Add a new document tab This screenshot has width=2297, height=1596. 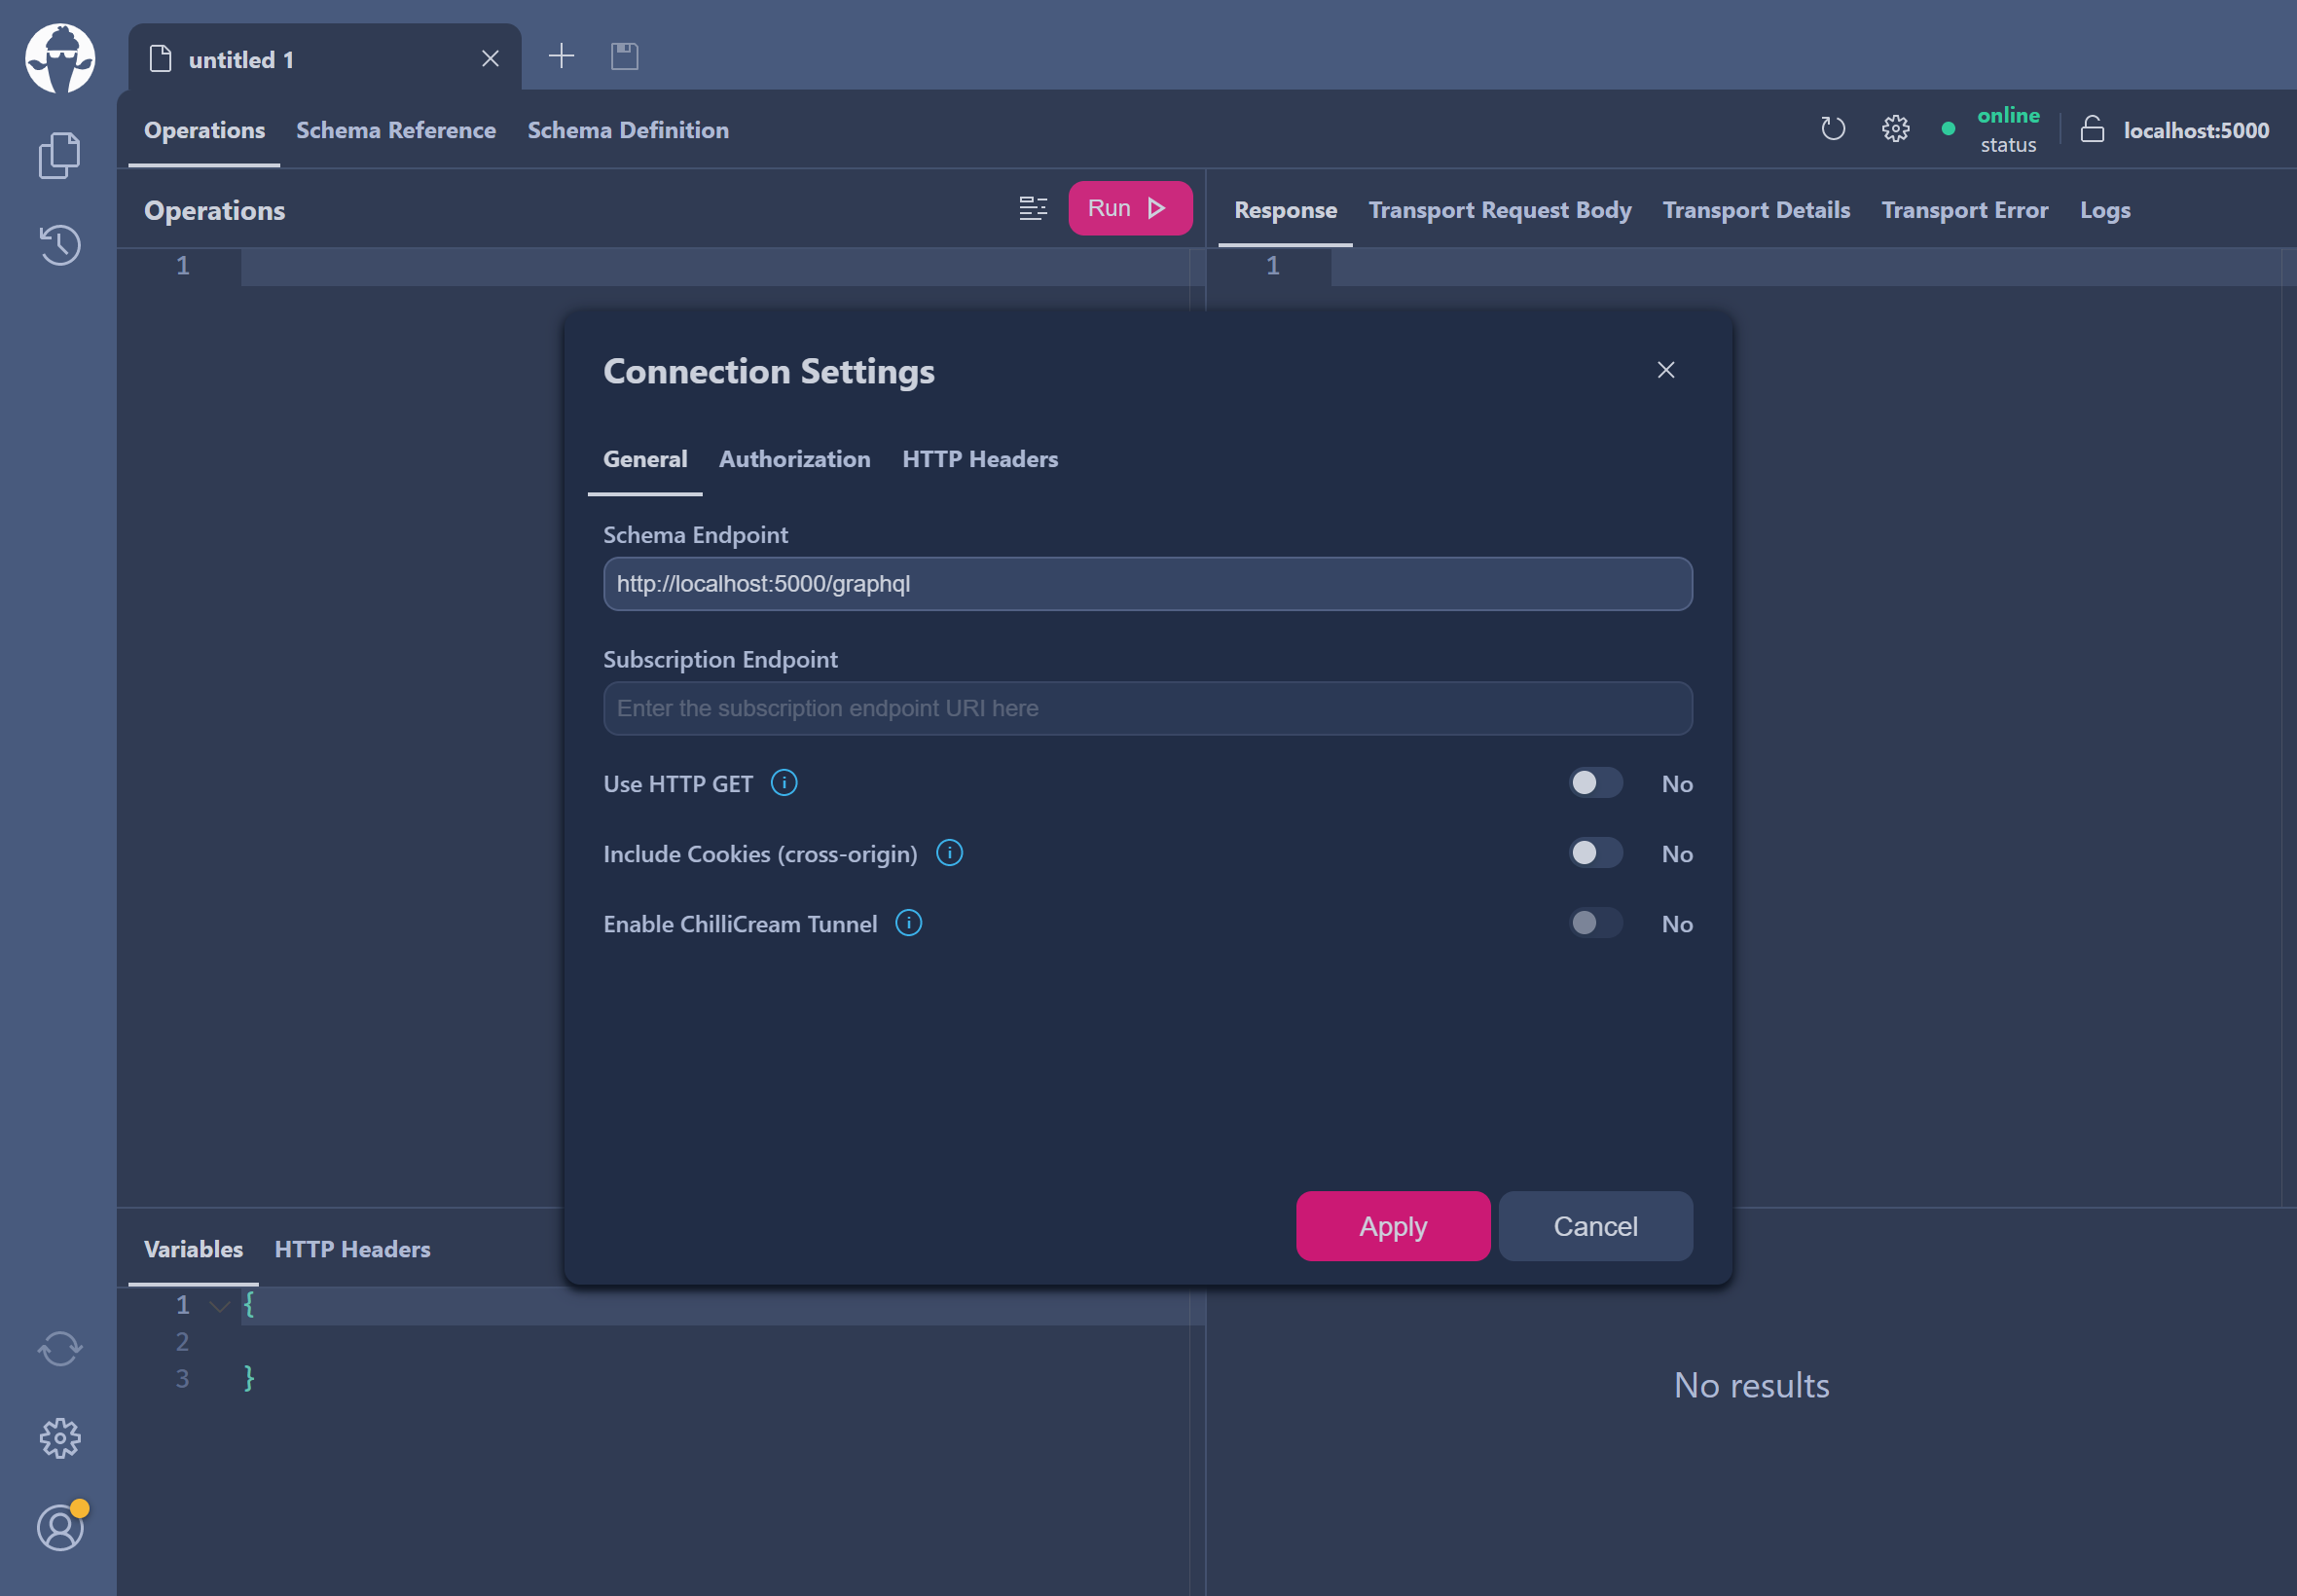coord(562,56)
